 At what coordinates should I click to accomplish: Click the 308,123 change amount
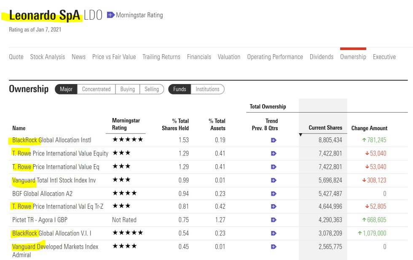(374, 180)
